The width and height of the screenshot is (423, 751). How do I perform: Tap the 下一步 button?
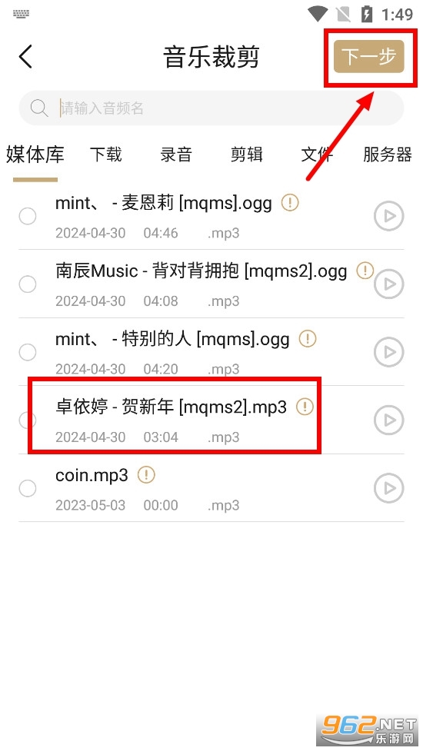369,57
